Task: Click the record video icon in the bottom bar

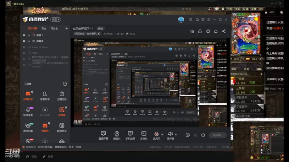Action: coord(187,135)
